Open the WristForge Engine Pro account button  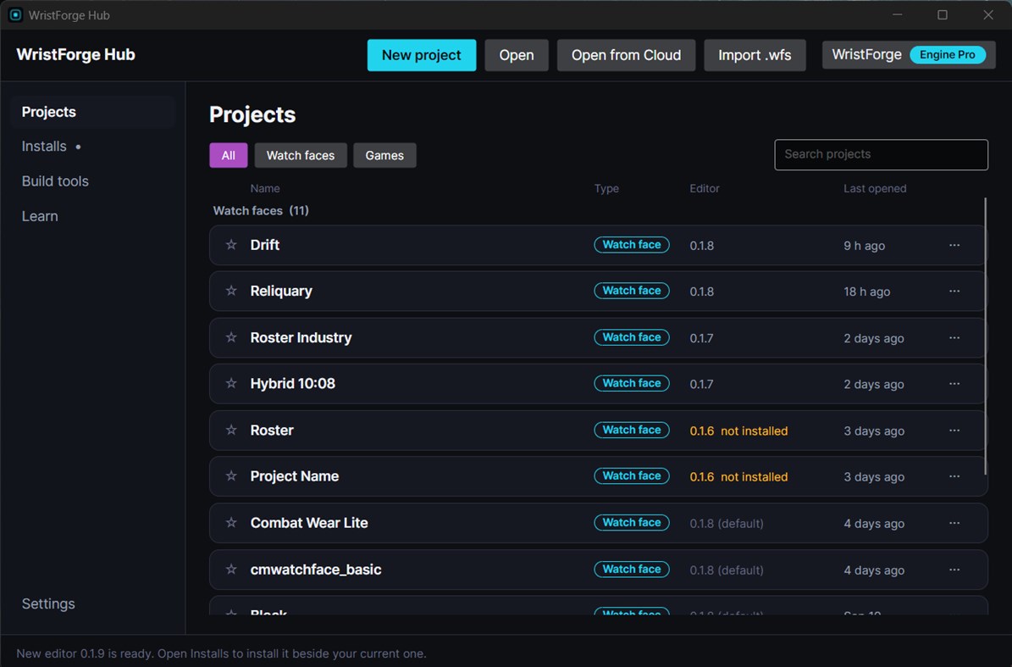[x=909, y=55]
